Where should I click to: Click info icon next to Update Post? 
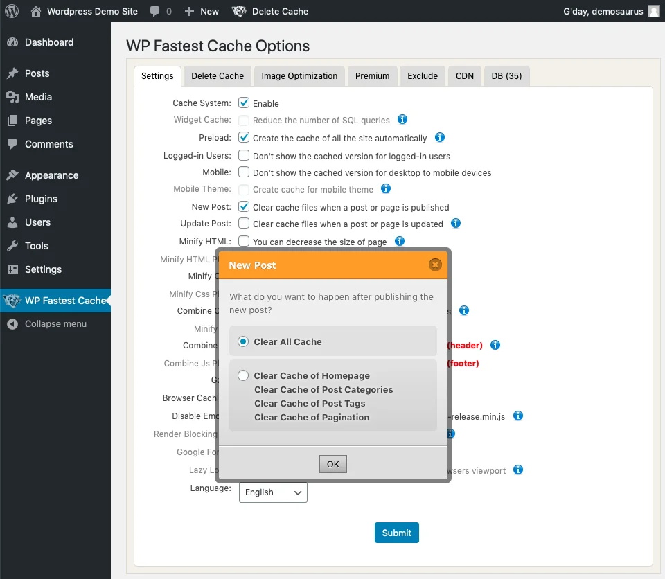[456, 224]
